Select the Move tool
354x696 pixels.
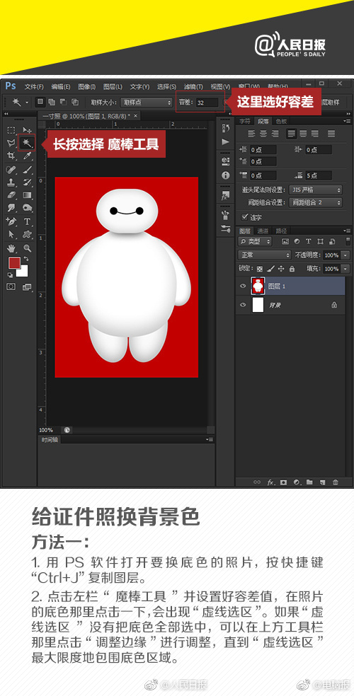27,130
